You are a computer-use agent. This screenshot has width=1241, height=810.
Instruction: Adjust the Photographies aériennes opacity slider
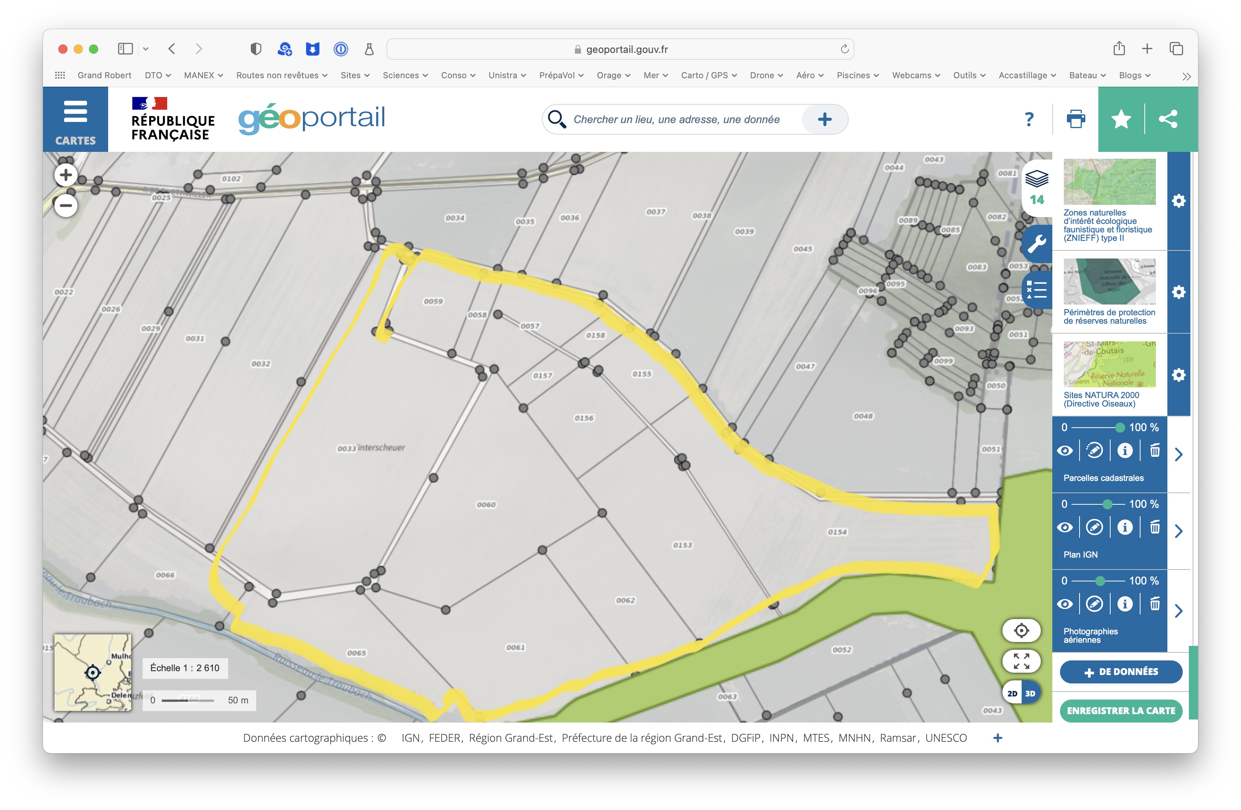pos(1100,581)
